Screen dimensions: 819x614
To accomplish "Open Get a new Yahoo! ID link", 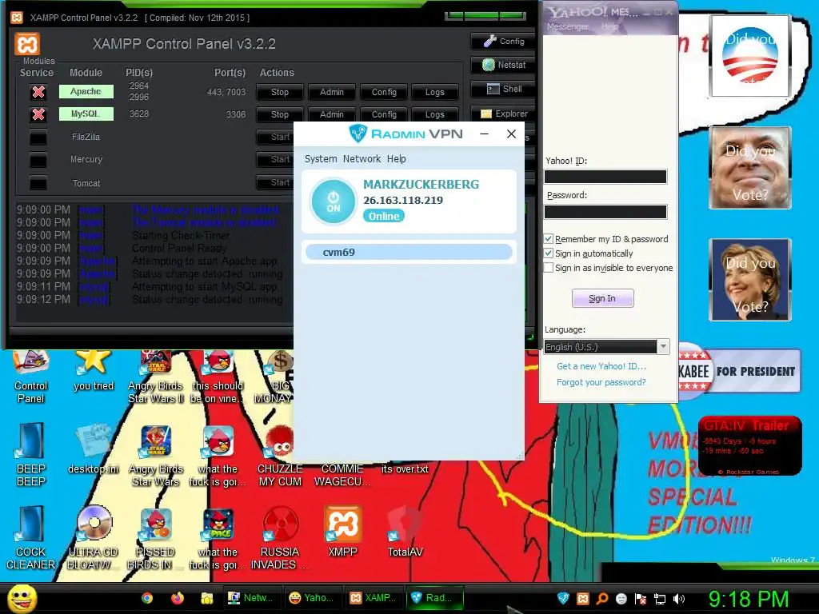I will click(601, 366).
